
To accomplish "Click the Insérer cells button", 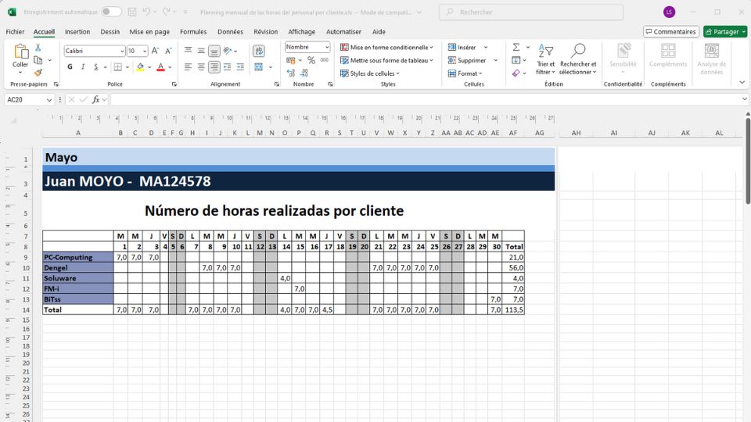I will pyautogui.click(x=462, y=48).
